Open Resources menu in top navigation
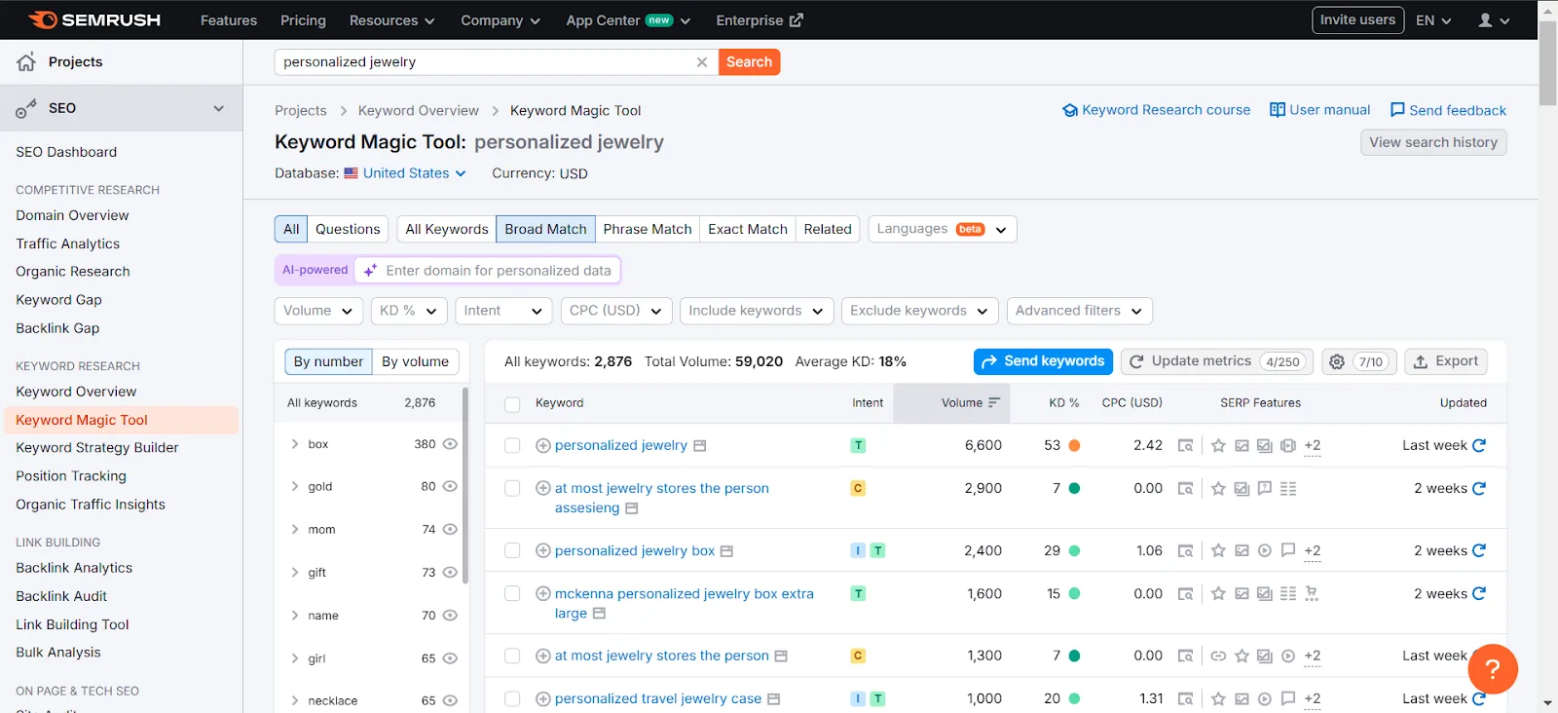 [x=392, y=20]
